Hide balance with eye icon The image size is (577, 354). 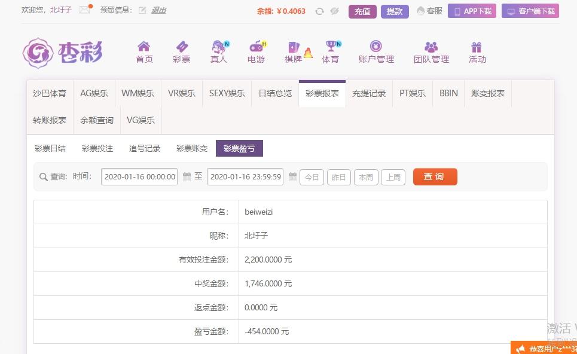coord(334,11)
